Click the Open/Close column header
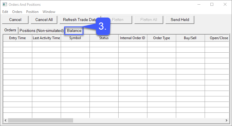This screenshot has width=232, height=126. (x=217, y=38)
